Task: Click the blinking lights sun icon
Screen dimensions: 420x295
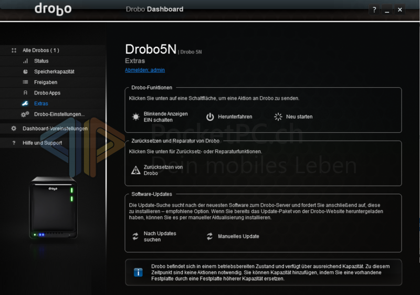Action: pyautogui.click(x=136, y=117)
